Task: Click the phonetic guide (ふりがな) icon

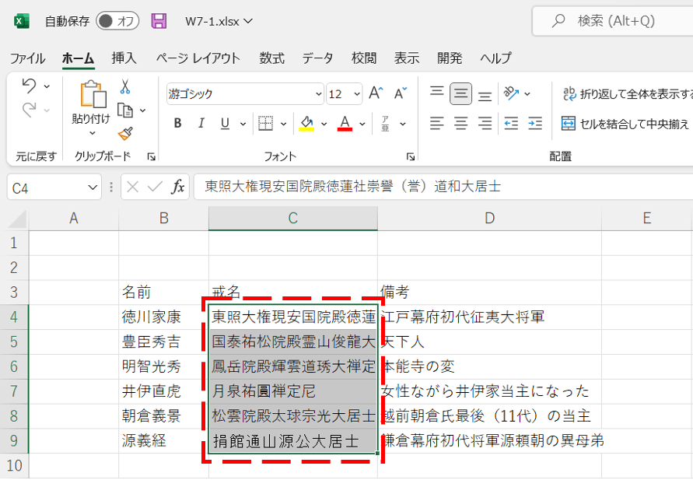Action: point(386,124)
